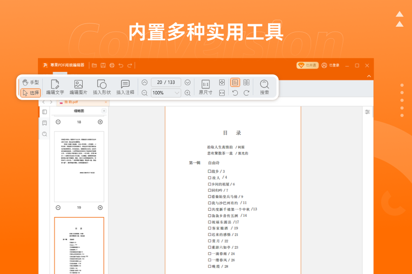Click the 编辑图片 edit image tool
The image size is (412, 274).
(x=78, y=87)
